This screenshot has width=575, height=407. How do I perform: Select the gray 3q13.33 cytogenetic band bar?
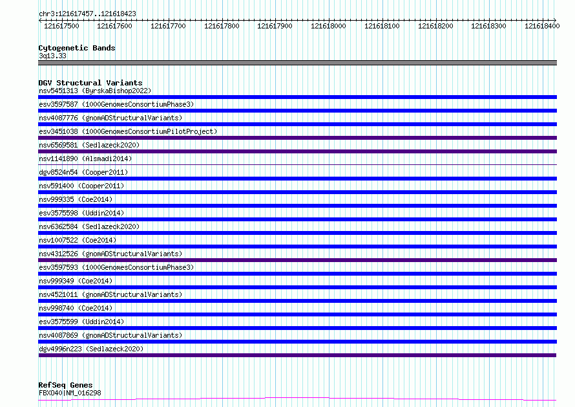[297, 63]
